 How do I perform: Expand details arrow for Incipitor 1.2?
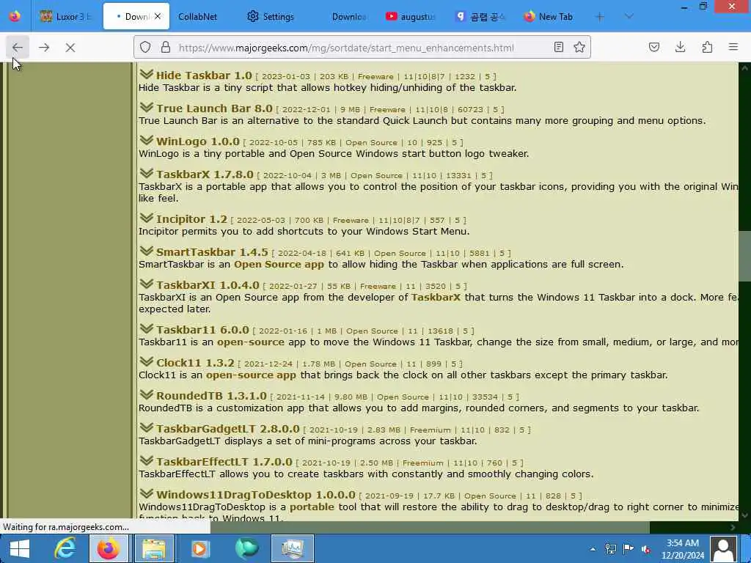click(x=146, y=218)
